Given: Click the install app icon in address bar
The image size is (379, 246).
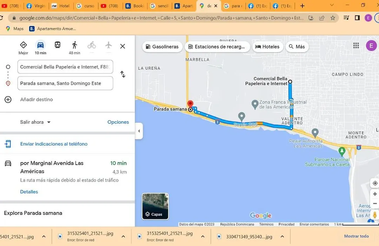Looking at the screenshot, I should click(311, 18).
